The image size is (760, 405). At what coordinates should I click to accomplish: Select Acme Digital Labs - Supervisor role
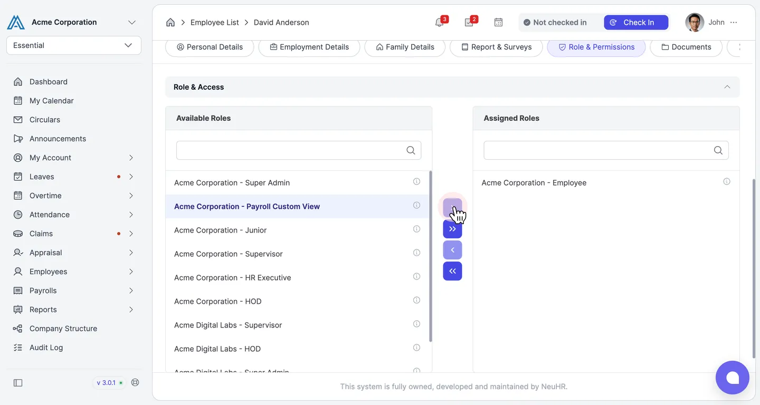tap(297, 325)
